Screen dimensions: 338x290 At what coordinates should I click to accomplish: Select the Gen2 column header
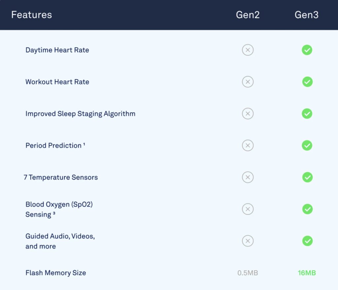(x=248, y=15)
